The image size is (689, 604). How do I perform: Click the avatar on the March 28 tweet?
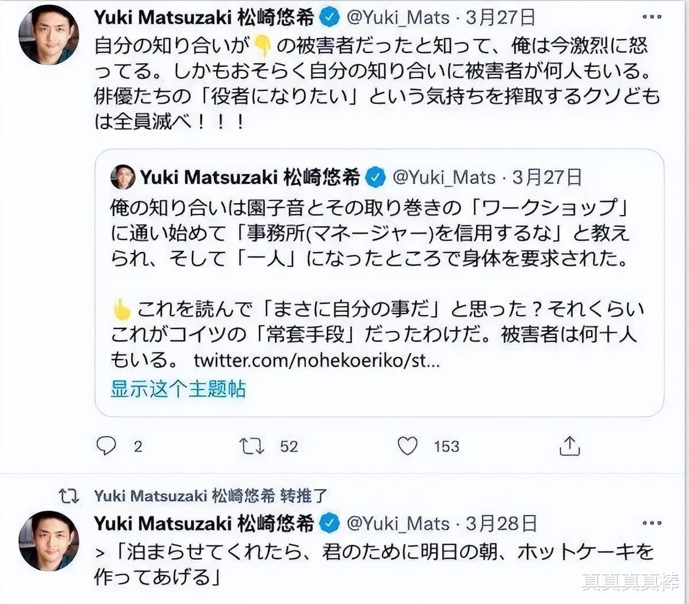click(49, 541)
